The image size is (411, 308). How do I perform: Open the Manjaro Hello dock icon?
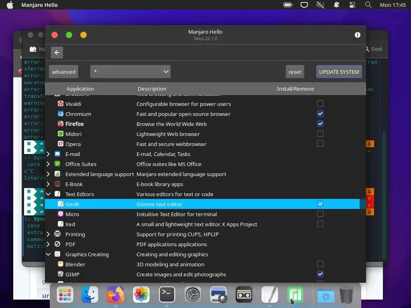[295, 295]
